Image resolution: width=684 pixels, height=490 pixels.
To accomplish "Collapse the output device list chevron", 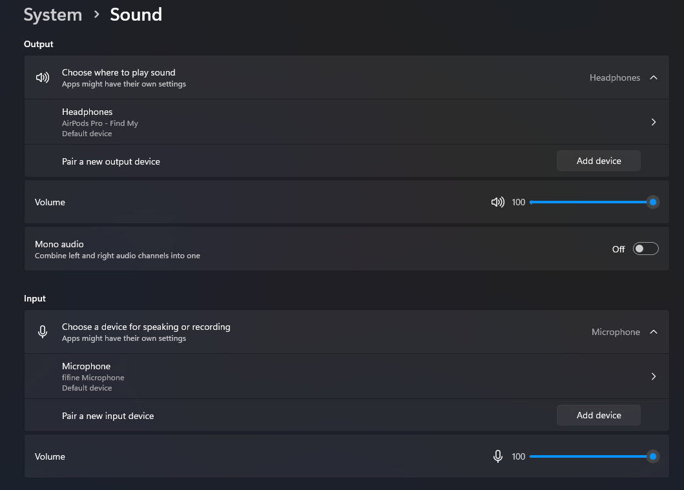I will pos(654,77).
